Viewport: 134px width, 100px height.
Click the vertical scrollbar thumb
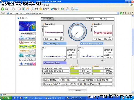tap(133, 42)
